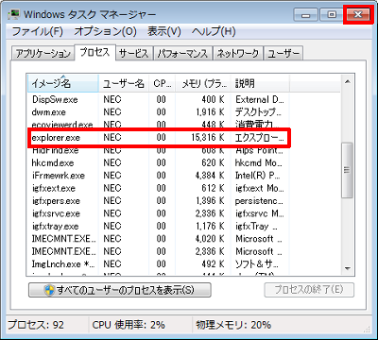Sort by the メモリ column header
The height and width of the screenshot is (340, 378).
203,83
